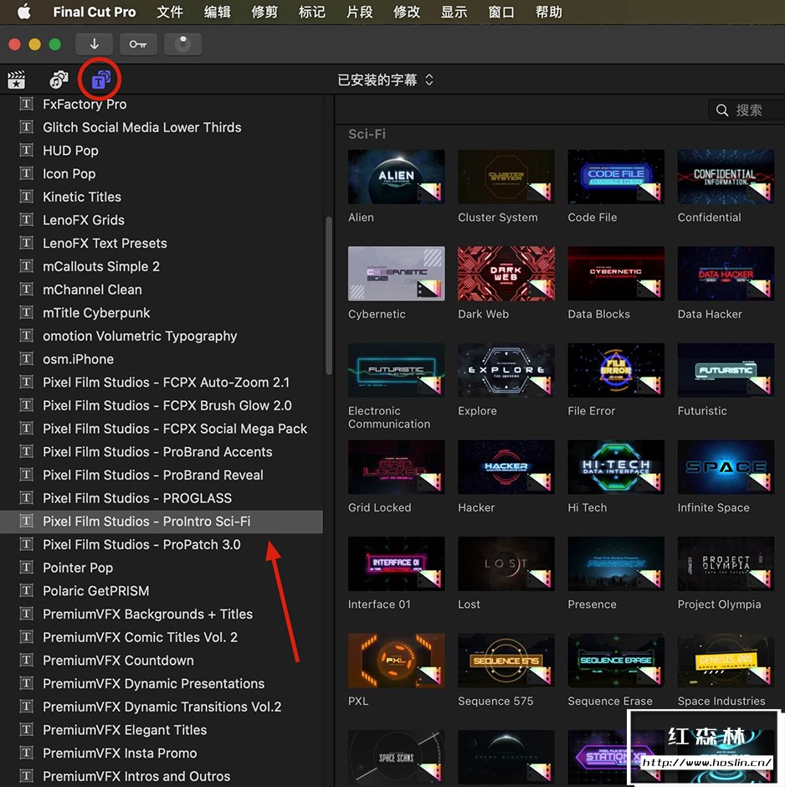The height and width of the screenshot is (787, 785).
Task: Open the Photos and Audio sidebar icon
Action: pyautogui.click(x=59, y=80)
